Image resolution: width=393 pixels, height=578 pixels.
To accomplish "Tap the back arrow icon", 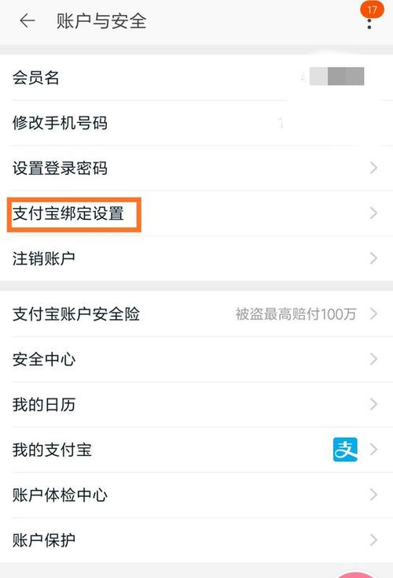I will click(x=28, y=20).
